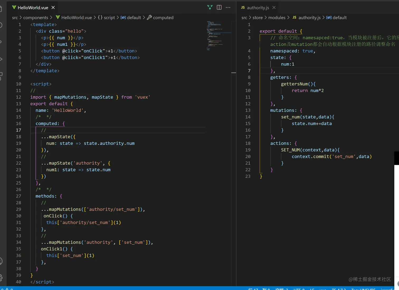This screenshot has height=290, width=399.
Task: Open the authority.js breadcrumb dropdown
Action: pos(310,18)
